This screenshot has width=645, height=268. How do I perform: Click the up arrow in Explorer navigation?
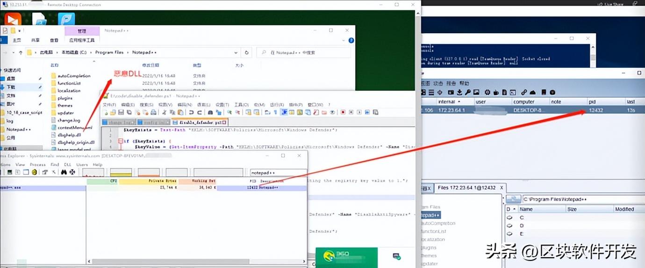pyautogui.click(x=20, y=53)
